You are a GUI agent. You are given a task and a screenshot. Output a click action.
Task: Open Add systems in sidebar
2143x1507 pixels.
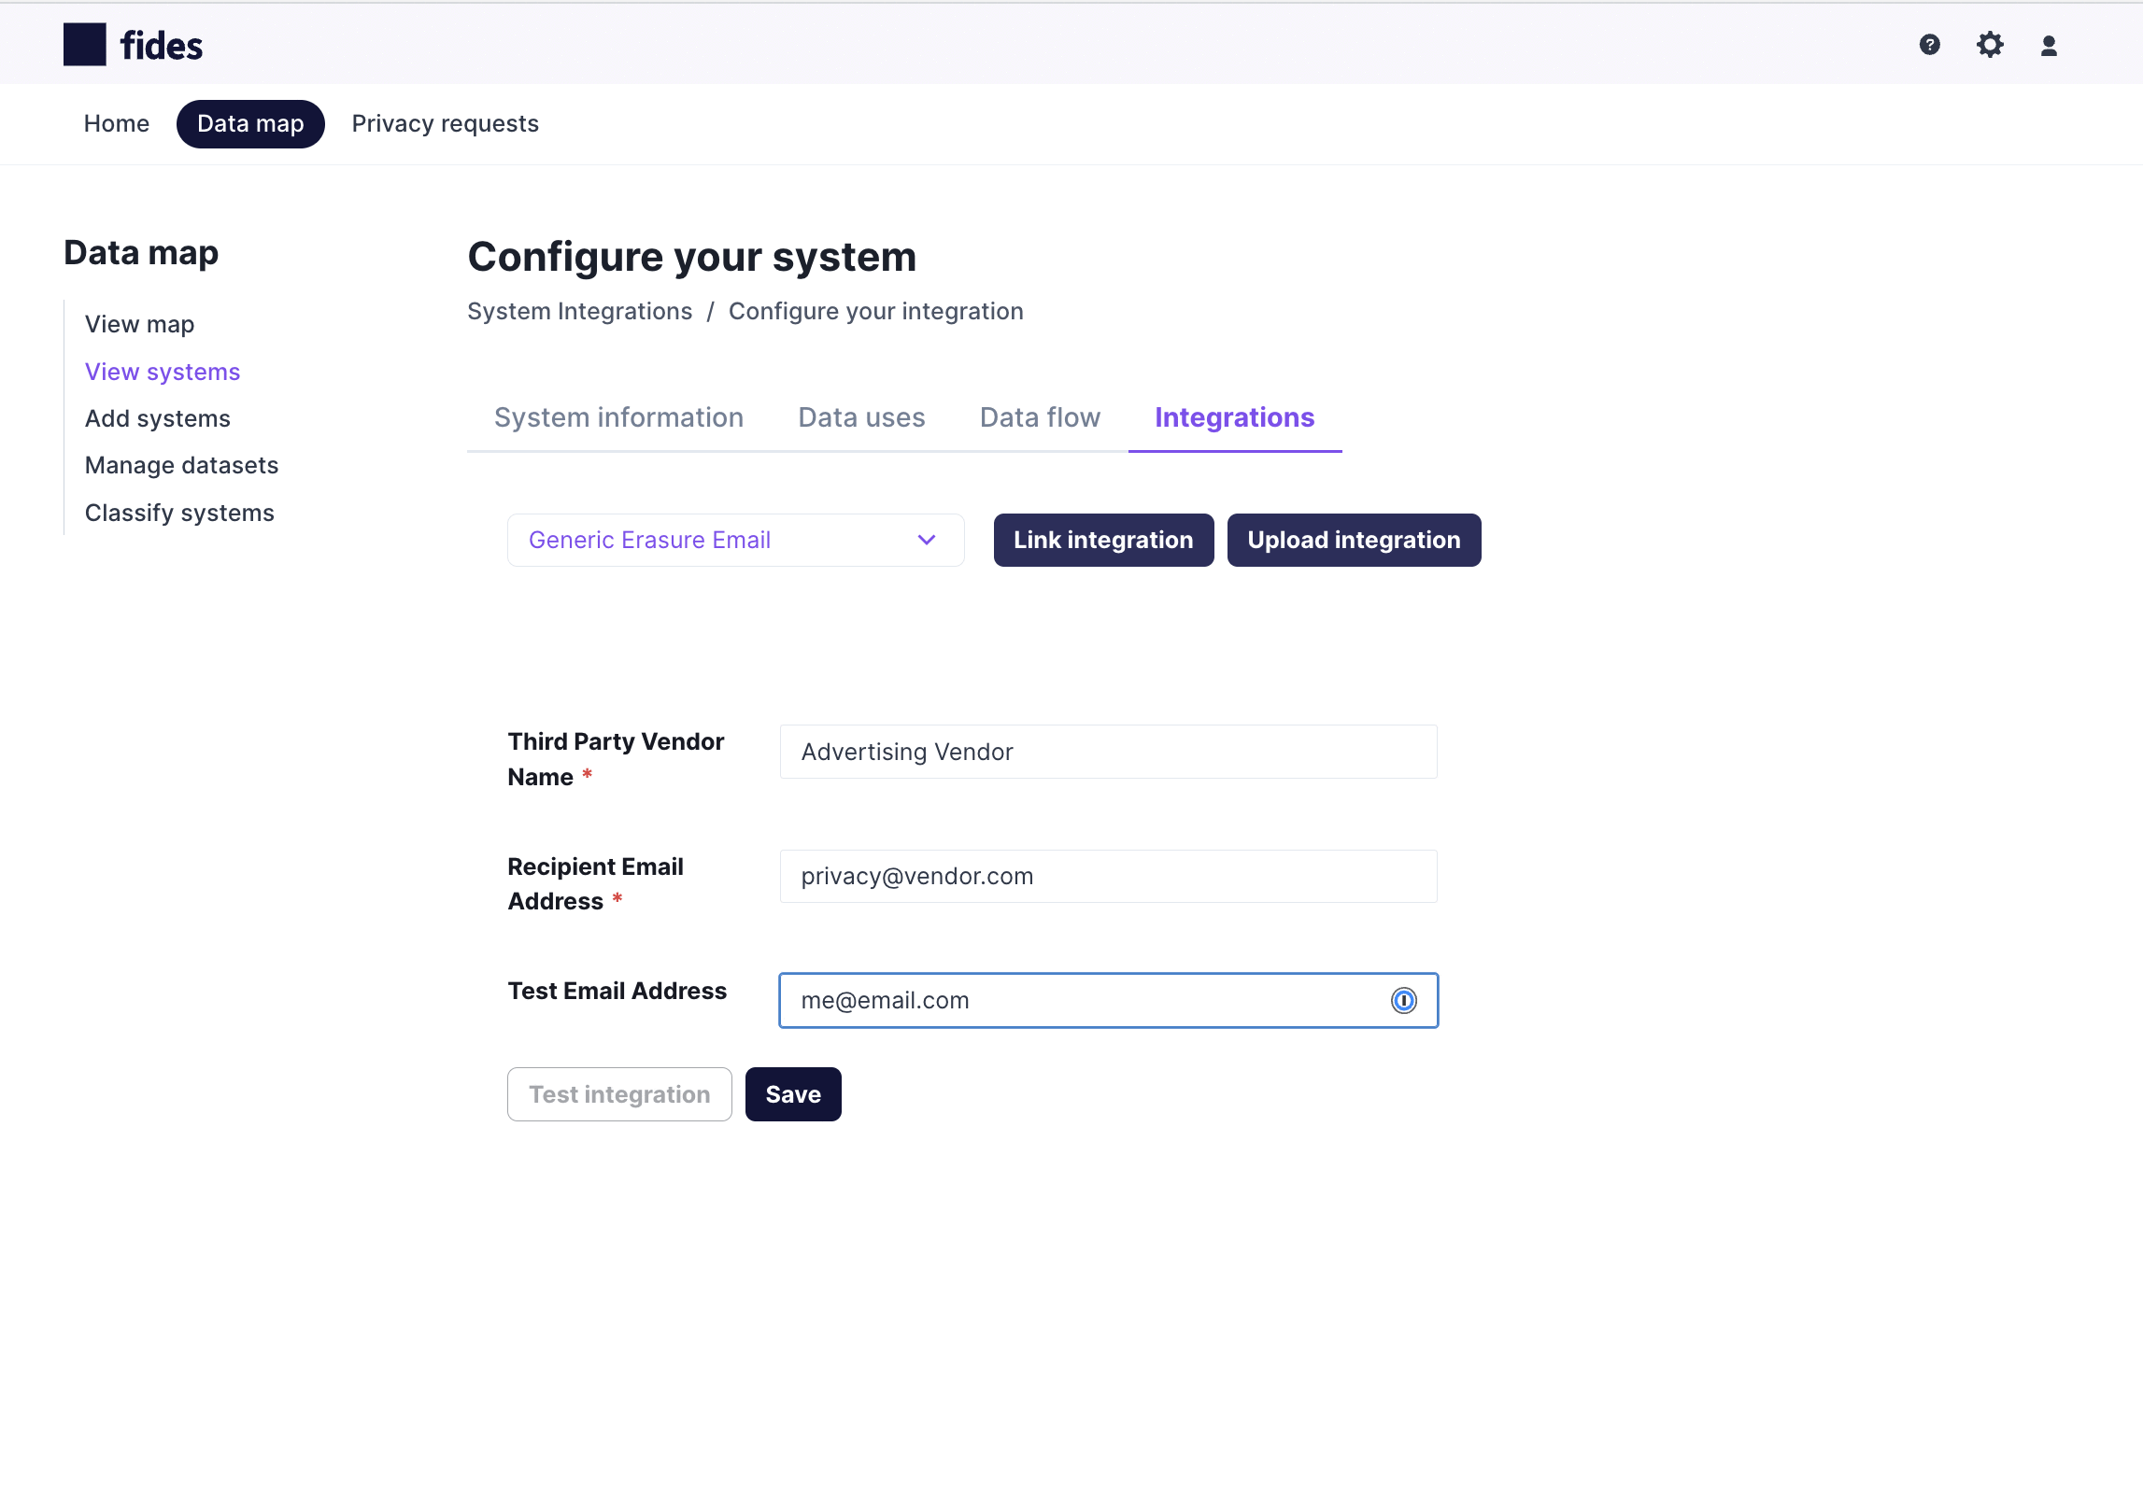[158, 418]
